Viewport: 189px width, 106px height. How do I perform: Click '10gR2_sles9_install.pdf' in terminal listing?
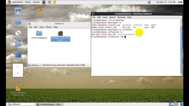click(104, 27)
